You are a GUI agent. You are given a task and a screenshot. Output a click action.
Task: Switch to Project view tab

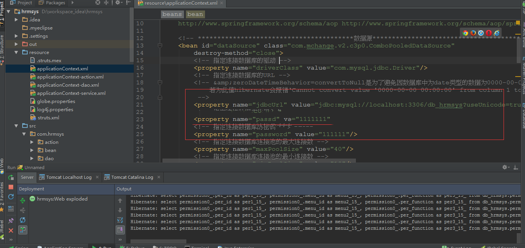(21, 3)
